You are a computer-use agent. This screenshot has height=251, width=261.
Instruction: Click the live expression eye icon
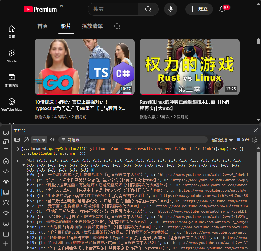click(52, 140)
